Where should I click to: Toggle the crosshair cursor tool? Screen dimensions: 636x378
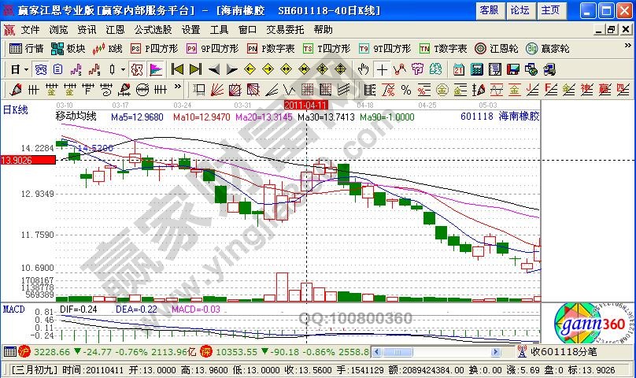383,69
